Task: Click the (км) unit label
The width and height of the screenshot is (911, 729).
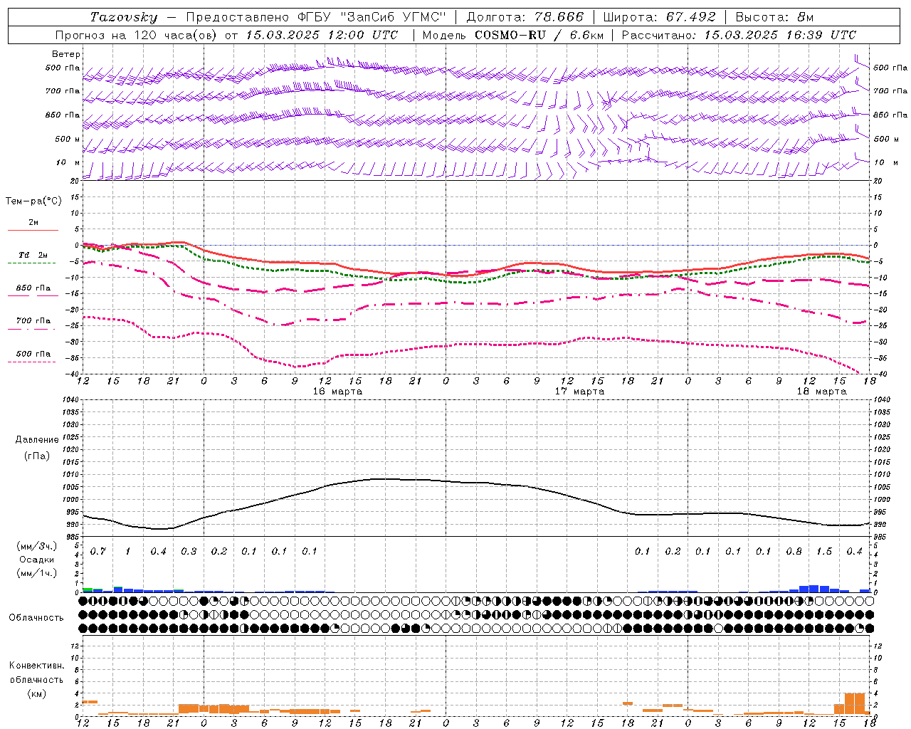Action: (x=36, y=693)
